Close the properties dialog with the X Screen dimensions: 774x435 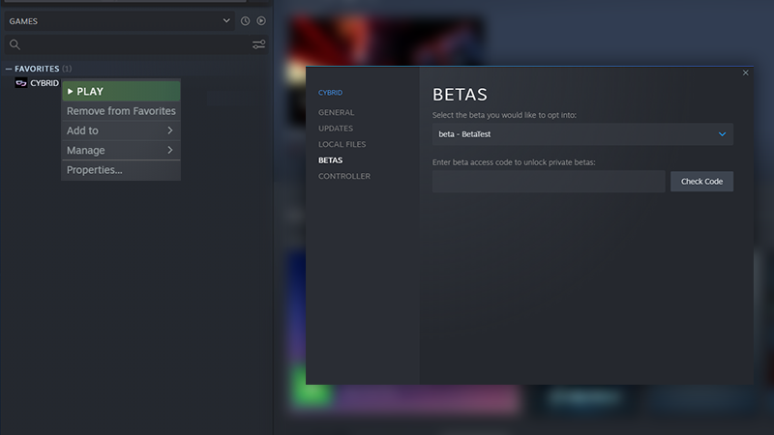pyautogui.click(x=745, y=72)
